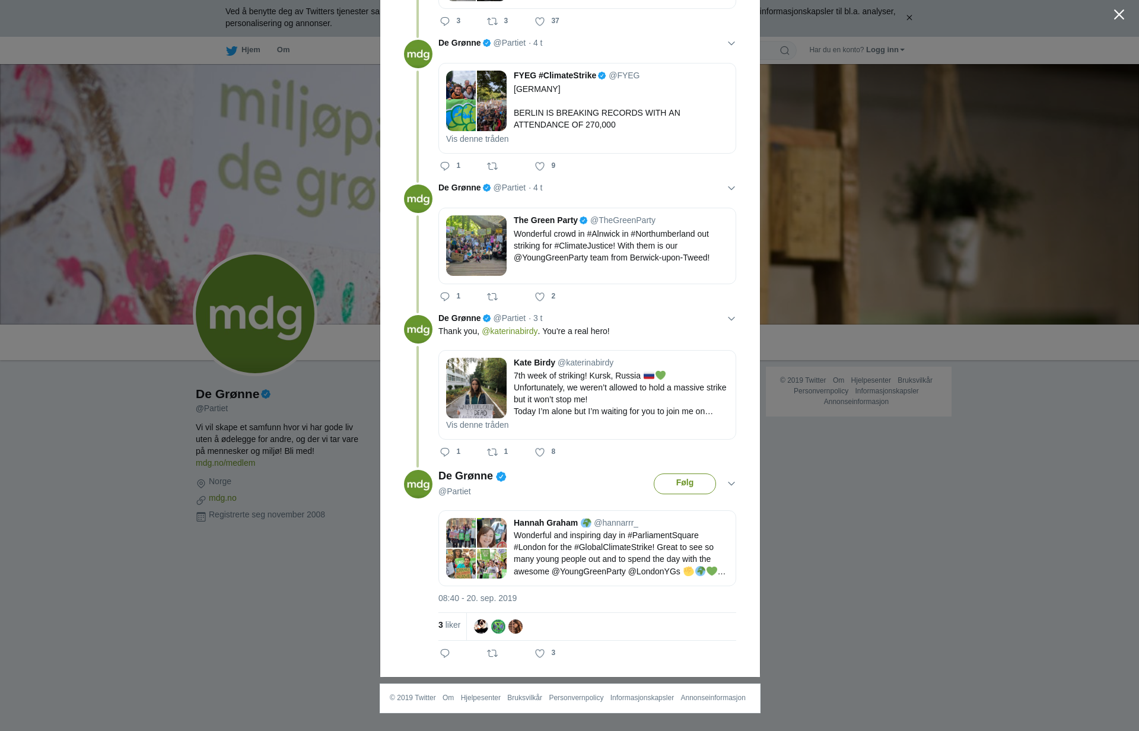Select the Om menu item
The height and width of the screenshot is (731, 1139).
[x=283, y=50]
